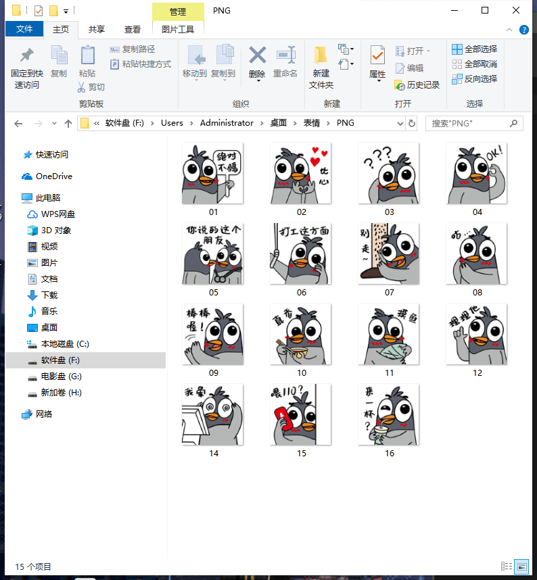Screen dimensions: 537x580
Task: Open Downloads (下载) in sidebar
Action: (49, 295)
